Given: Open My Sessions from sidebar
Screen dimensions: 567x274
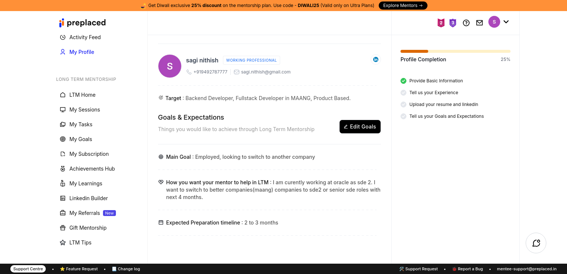Looking at the screenshot, I should (85, 110).
